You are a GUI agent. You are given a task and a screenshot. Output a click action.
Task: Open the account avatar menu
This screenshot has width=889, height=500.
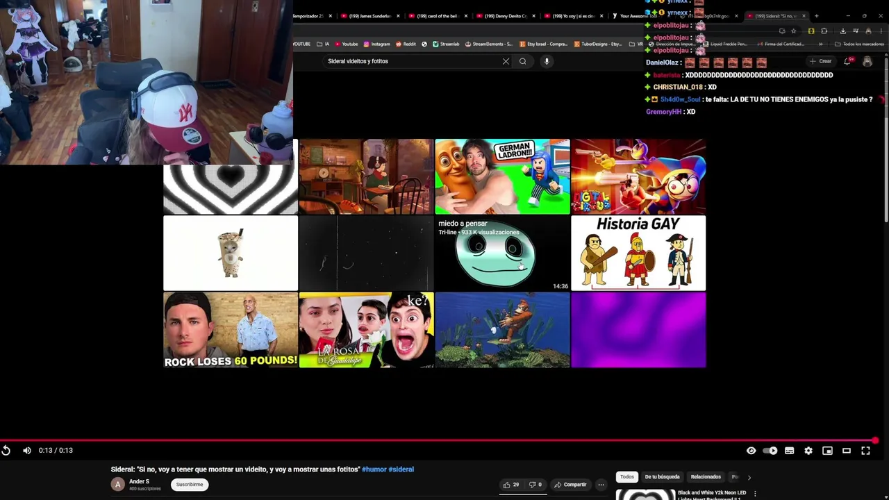coord(867,61)
